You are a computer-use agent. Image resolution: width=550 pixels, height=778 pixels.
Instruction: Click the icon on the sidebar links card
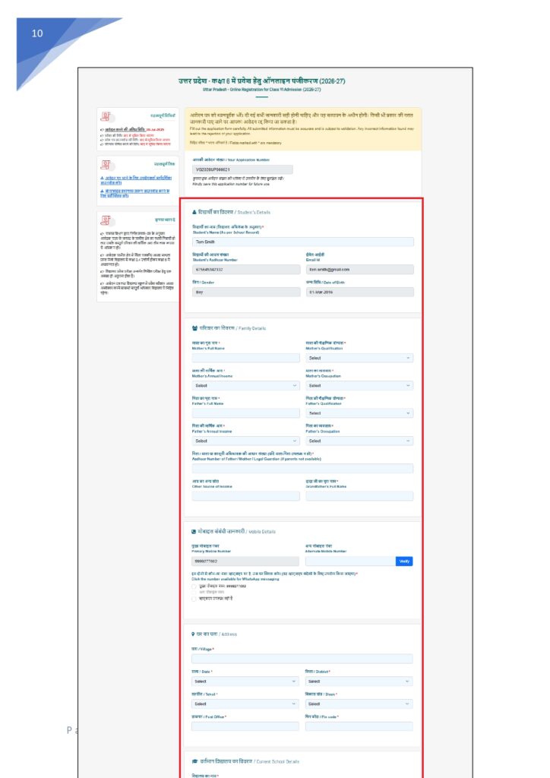click(x=107, y=165)
